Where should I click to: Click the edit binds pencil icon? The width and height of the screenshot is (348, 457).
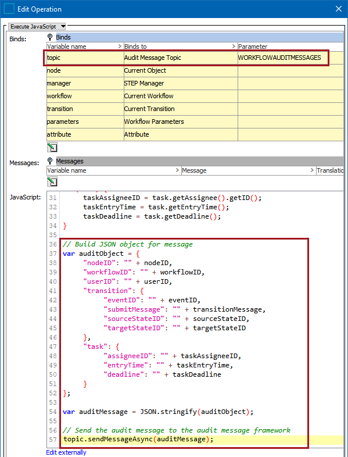tap(52, 147)
